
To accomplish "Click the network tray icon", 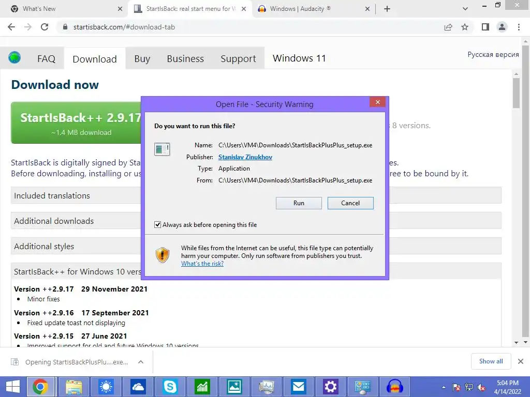I will click(469, 387).
